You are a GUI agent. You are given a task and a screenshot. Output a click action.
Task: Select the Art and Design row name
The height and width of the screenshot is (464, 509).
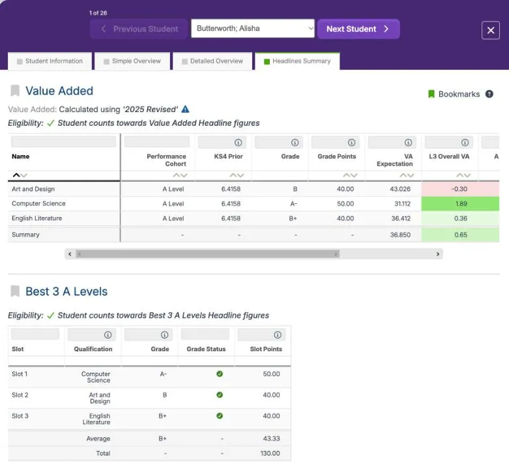pyautogui.click(x=33, y=189)
